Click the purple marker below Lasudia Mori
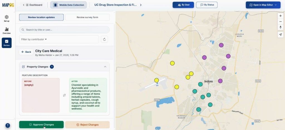Viewport: 285px width, 130px height. 221,45
